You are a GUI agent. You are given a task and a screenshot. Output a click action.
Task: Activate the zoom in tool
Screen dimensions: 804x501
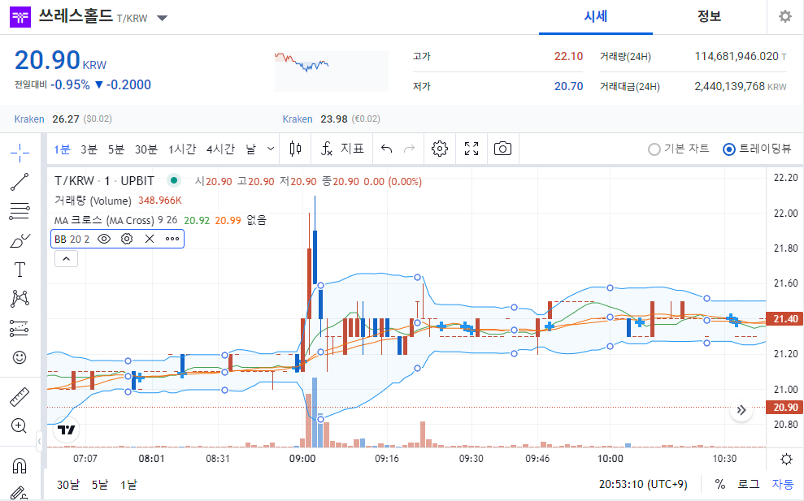[20, 425]
